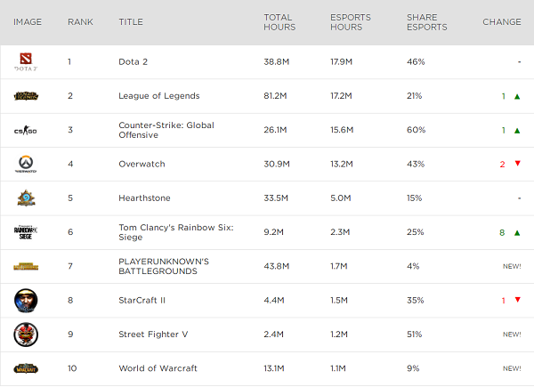
Task: Click the PUBG logo image
Action: (x=26, y=266)
